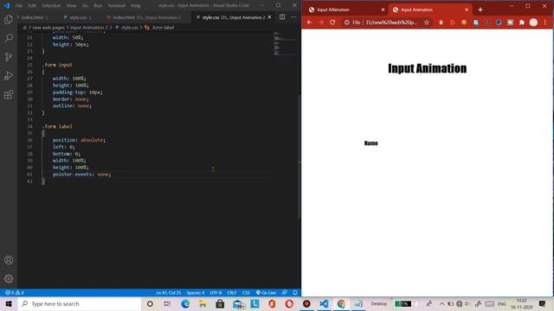Show hidden system tray icons

click(441, 303)
